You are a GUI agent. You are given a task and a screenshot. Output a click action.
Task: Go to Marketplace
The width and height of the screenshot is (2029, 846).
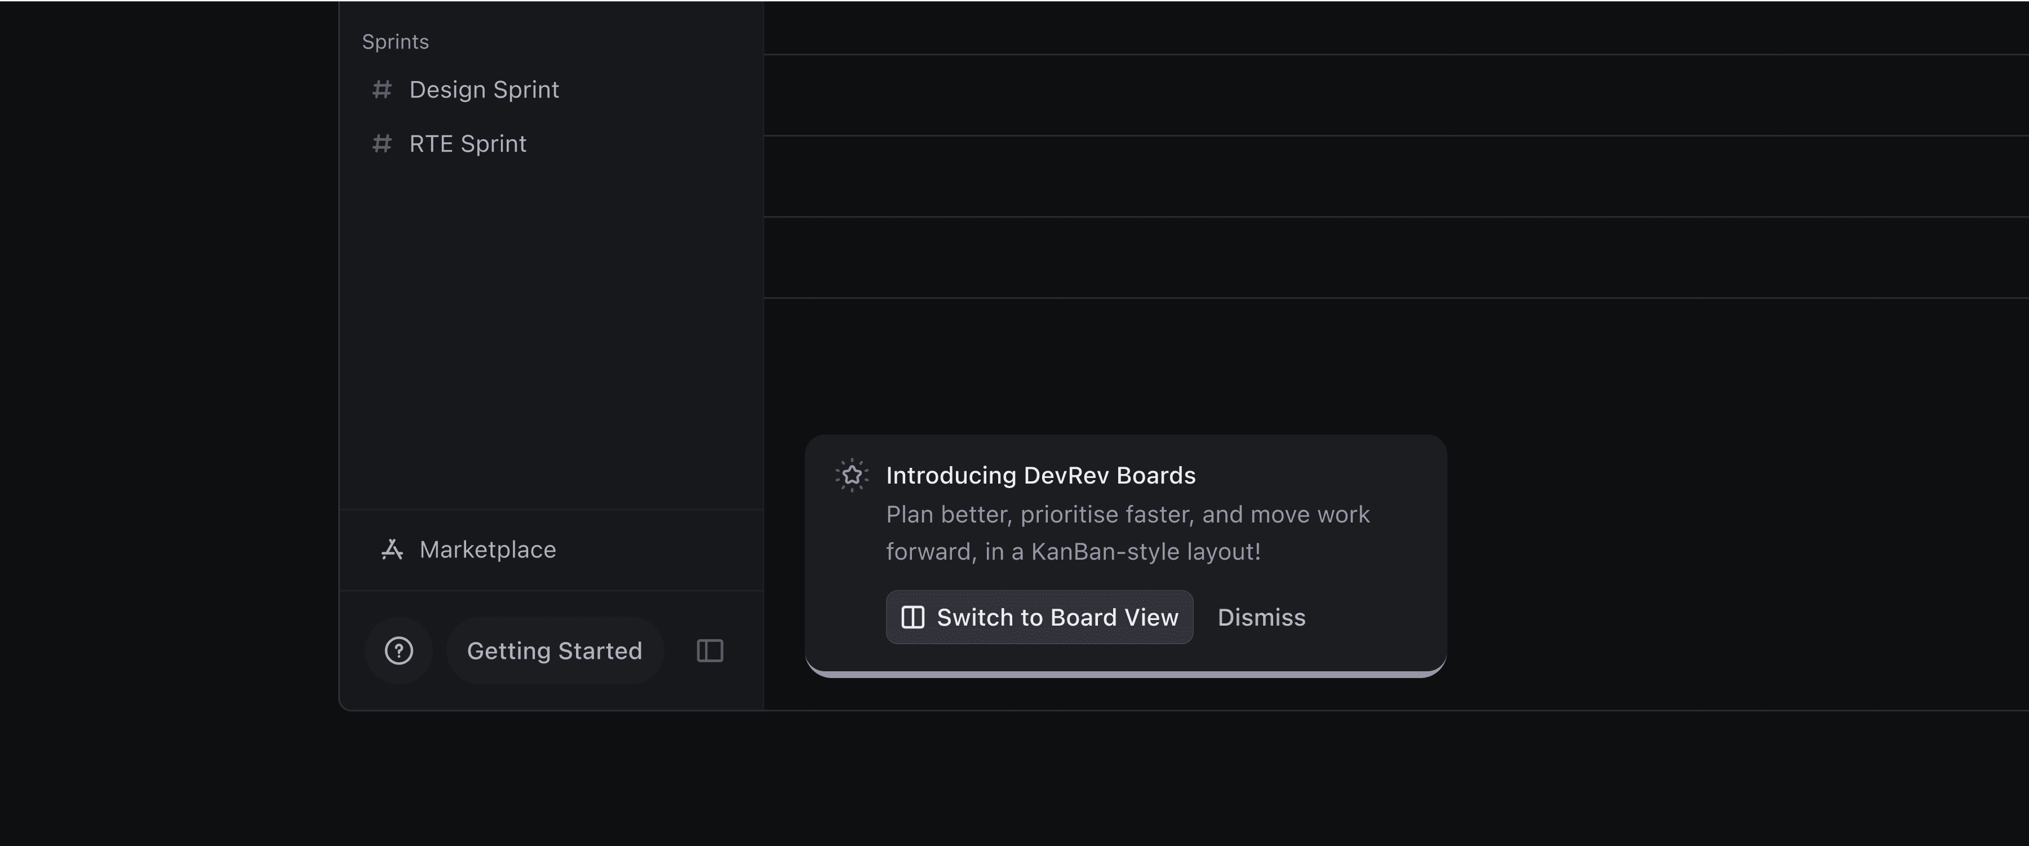pos(487,550)
